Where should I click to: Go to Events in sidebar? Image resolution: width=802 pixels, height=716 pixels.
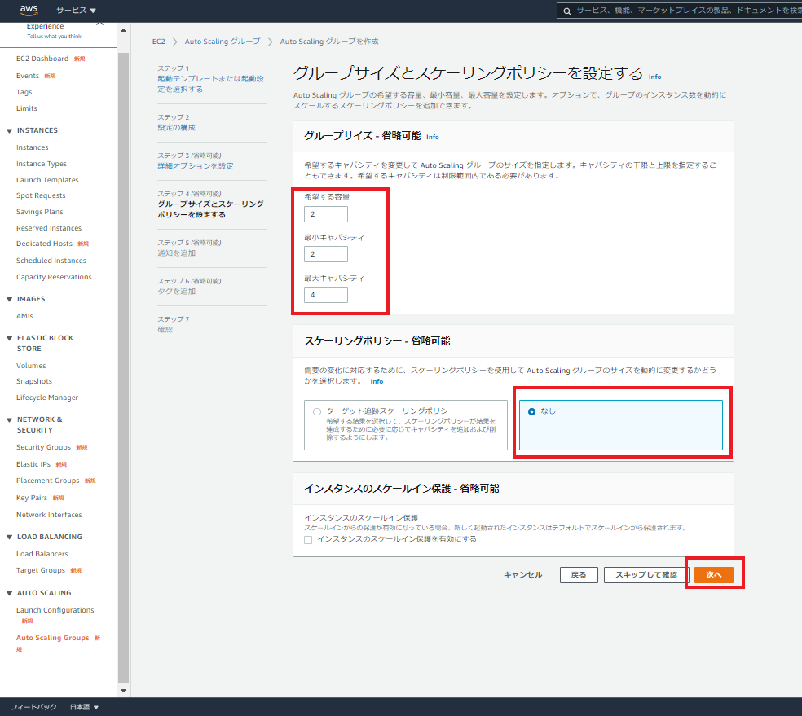coord(28,76)
